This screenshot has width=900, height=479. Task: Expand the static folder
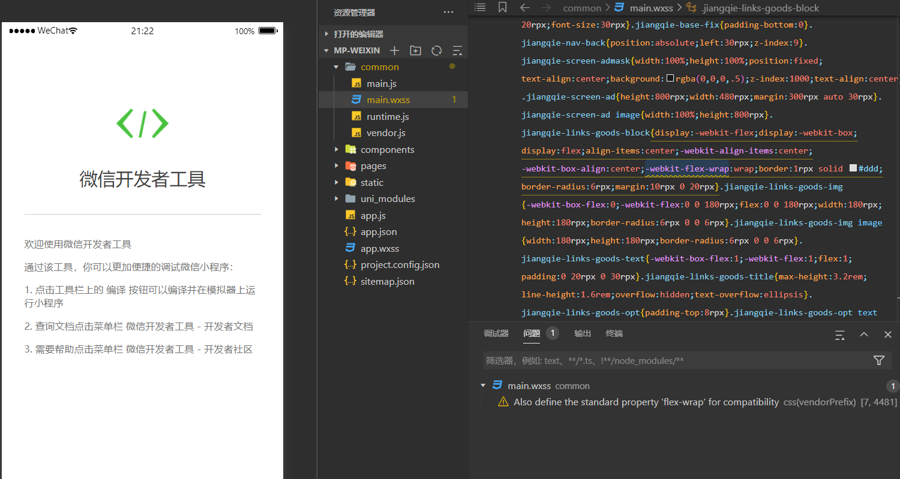click(337, 182)
